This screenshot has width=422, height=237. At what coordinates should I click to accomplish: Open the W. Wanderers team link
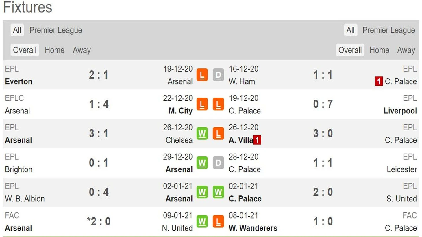(x=253, y=228)
